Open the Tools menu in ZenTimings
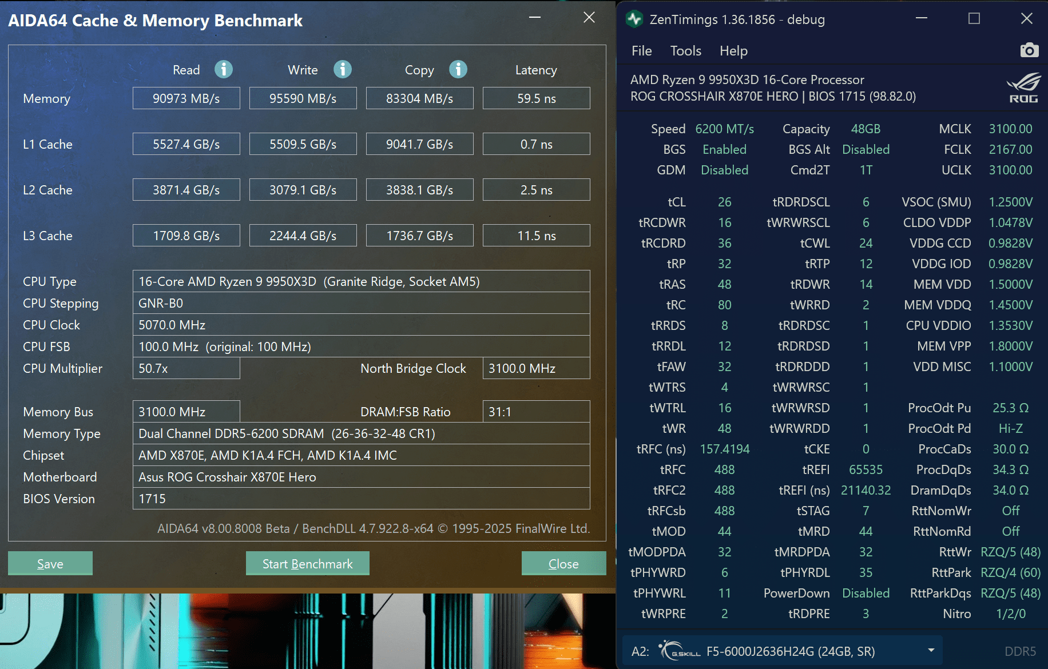Image resolution: width=1048 pixels, height=669 pixels. [x=685, y=51]
